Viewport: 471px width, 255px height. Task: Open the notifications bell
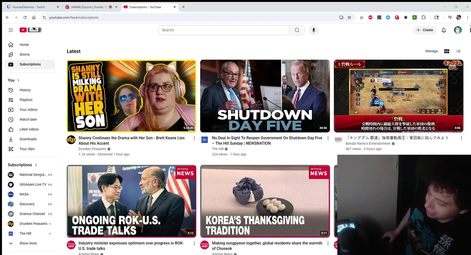pyautogui.click(x=444, y=30)
